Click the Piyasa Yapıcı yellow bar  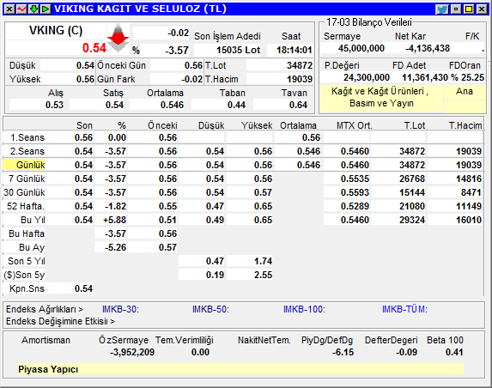click(x=240, y=369)
